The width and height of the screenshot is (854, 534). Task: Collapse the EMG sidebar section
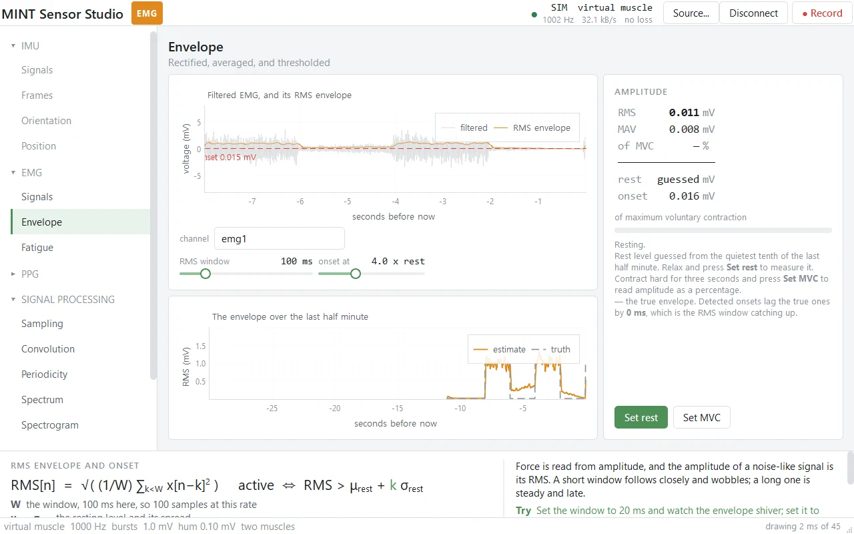13,173
